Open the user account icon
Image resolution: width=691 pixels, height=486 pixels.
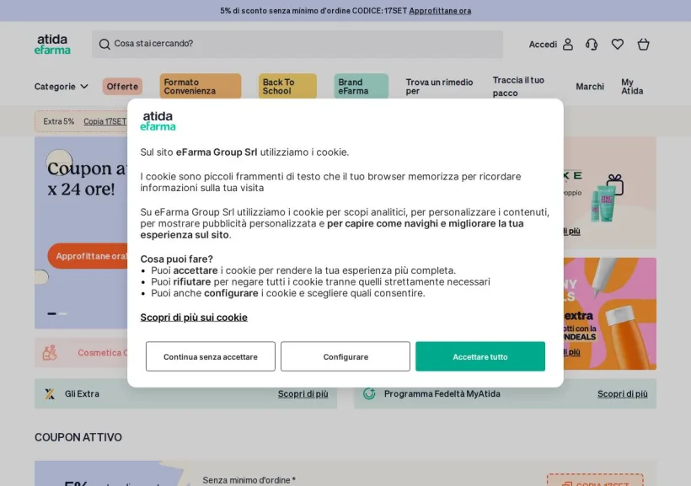pyautogui.click(x=568, y=44)
